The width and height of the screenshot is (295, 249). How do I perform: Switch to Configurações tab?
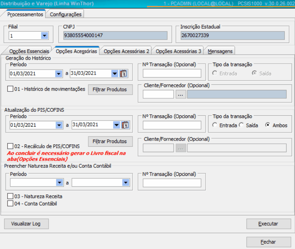coord(65,15)
